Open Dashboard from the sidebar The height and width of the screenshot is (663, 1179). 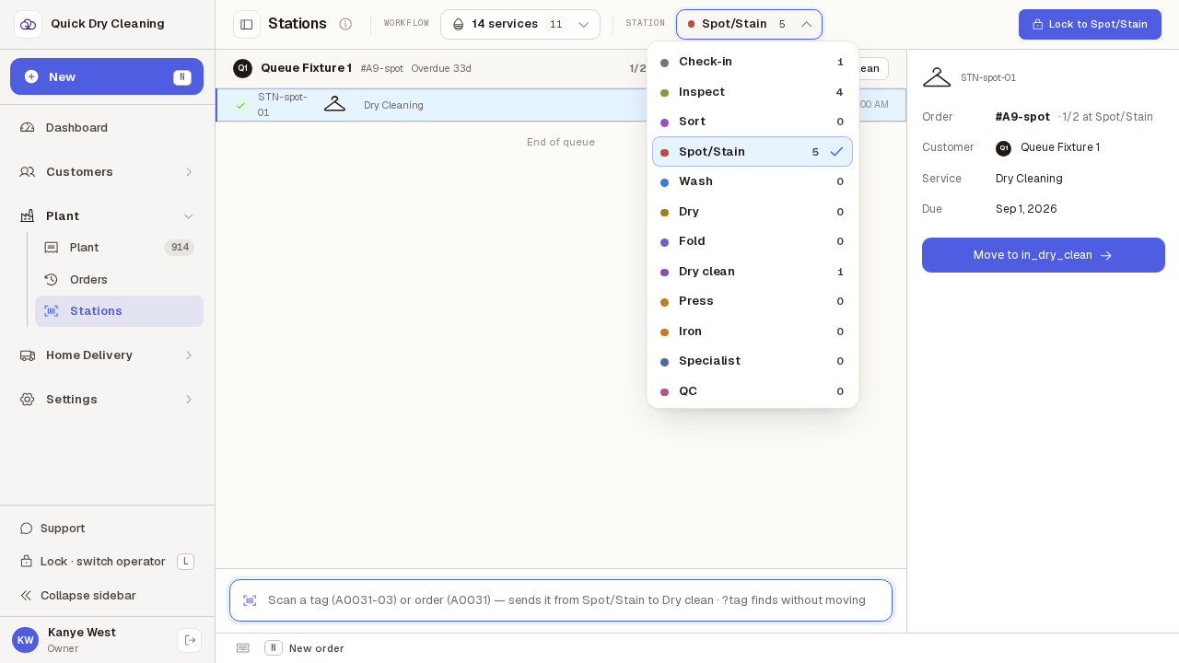point(107,127)
